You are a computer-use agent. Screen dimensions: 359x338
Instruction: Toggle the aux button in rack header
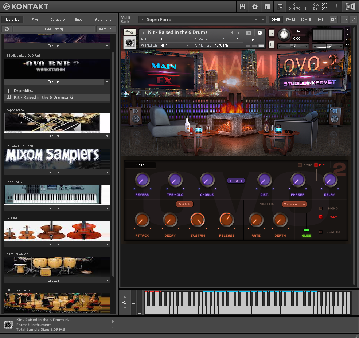[344, 19]
